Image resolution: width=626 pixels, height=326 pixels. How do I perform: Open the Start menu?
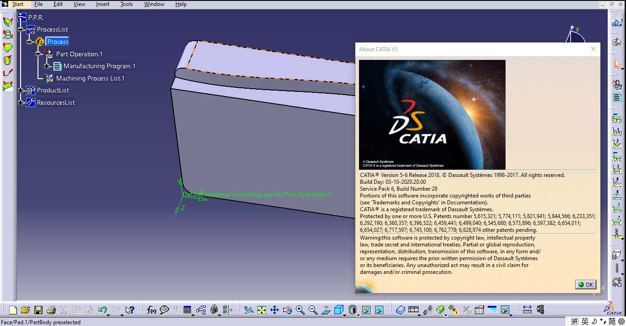[18, 4]
